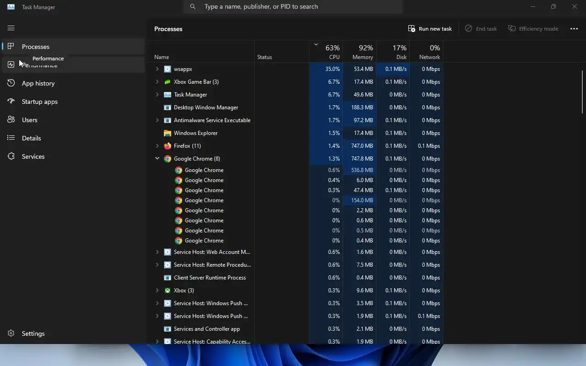The height and width of the screenshot is (366, 586).
Task: Click the Services and Controller app icon
Action: click(x=168, y=329)
